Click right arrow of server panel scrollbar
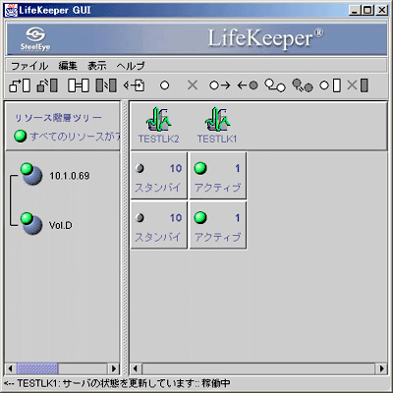393x393 pixels. [x=381, y=368]
